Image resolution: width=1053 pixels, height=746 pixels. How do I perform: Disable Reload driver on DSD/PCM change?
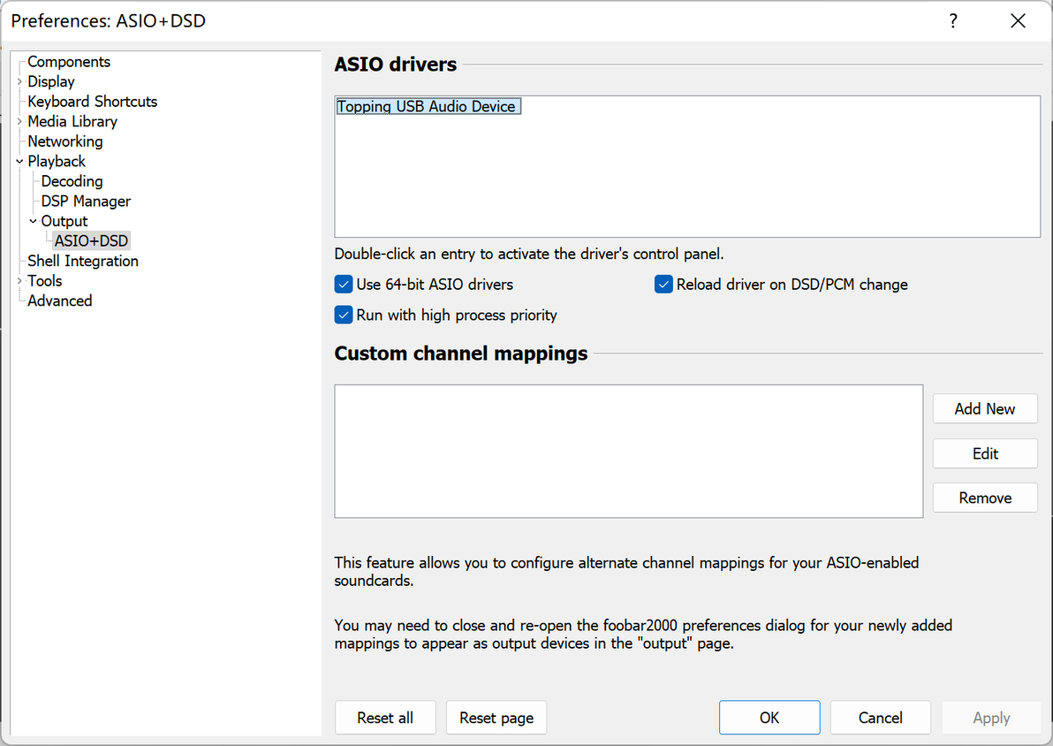click(663, 285)
